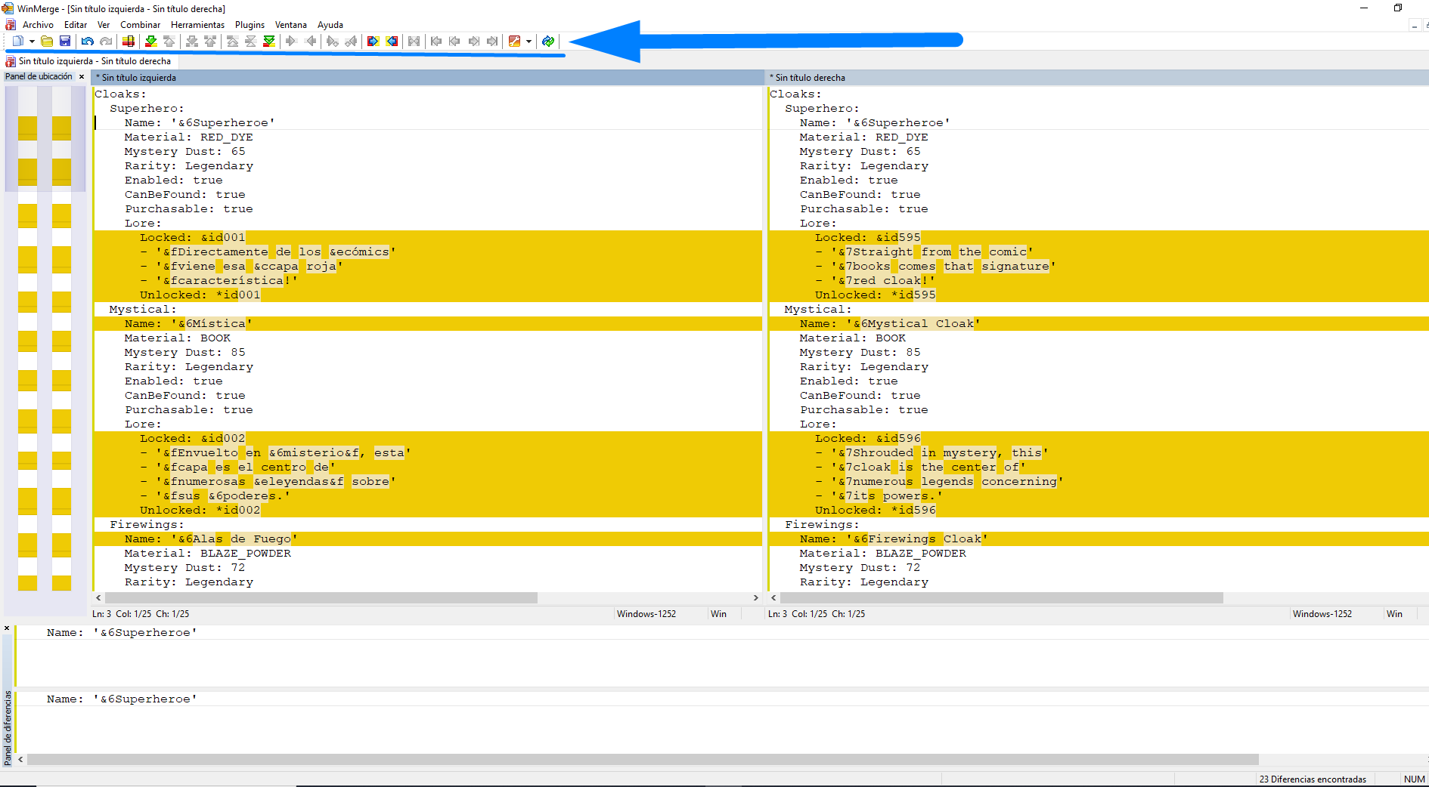Click the Windows-1252 encoding indicator
Viewport: 1429px width, 787px height.
point(647,614)
